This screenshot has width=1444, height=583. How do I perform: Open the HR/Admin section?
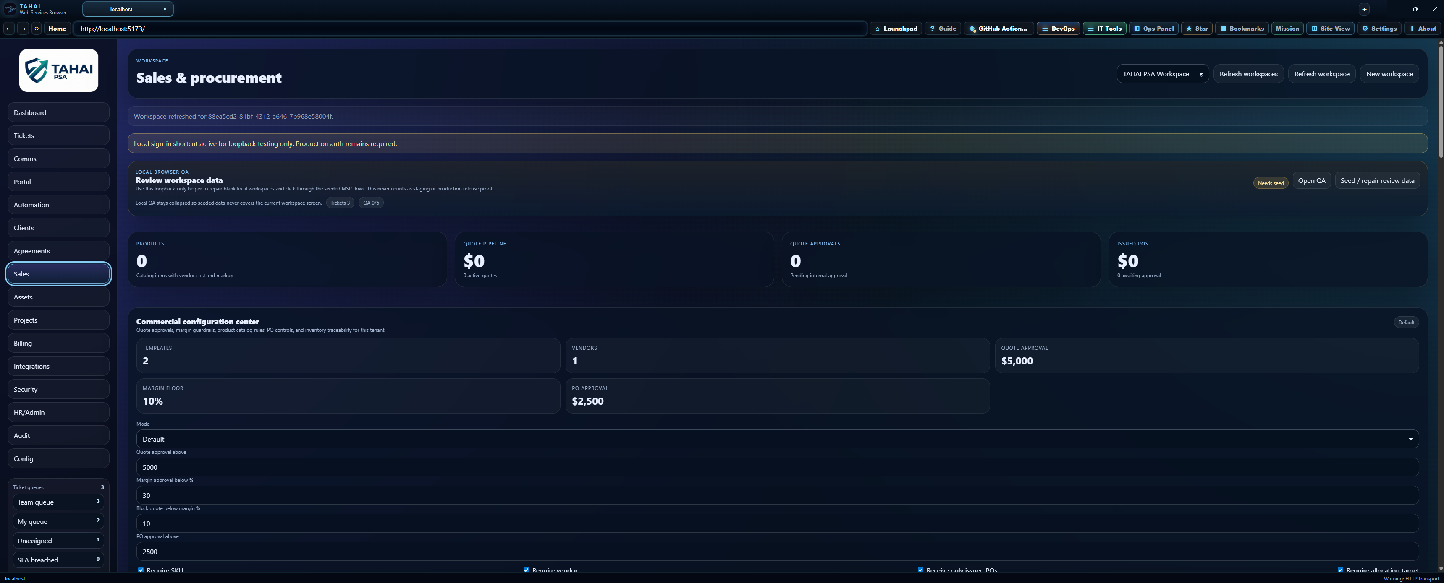[x=58, y=412]
